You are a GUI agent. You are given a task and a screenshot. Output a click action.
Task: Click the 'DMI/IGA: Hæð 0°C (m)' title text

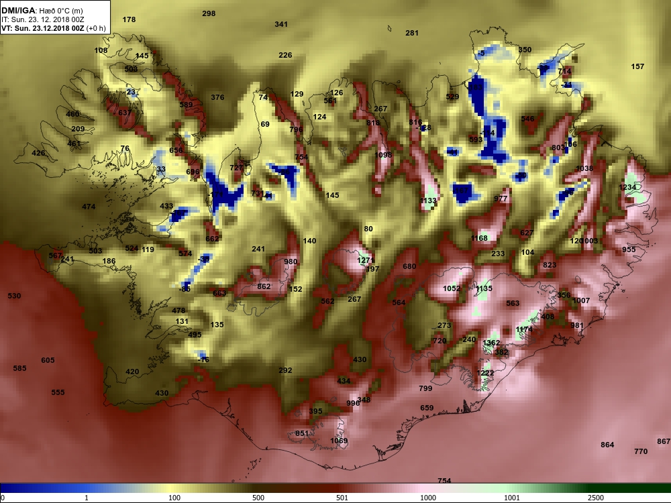click(42, 11)
